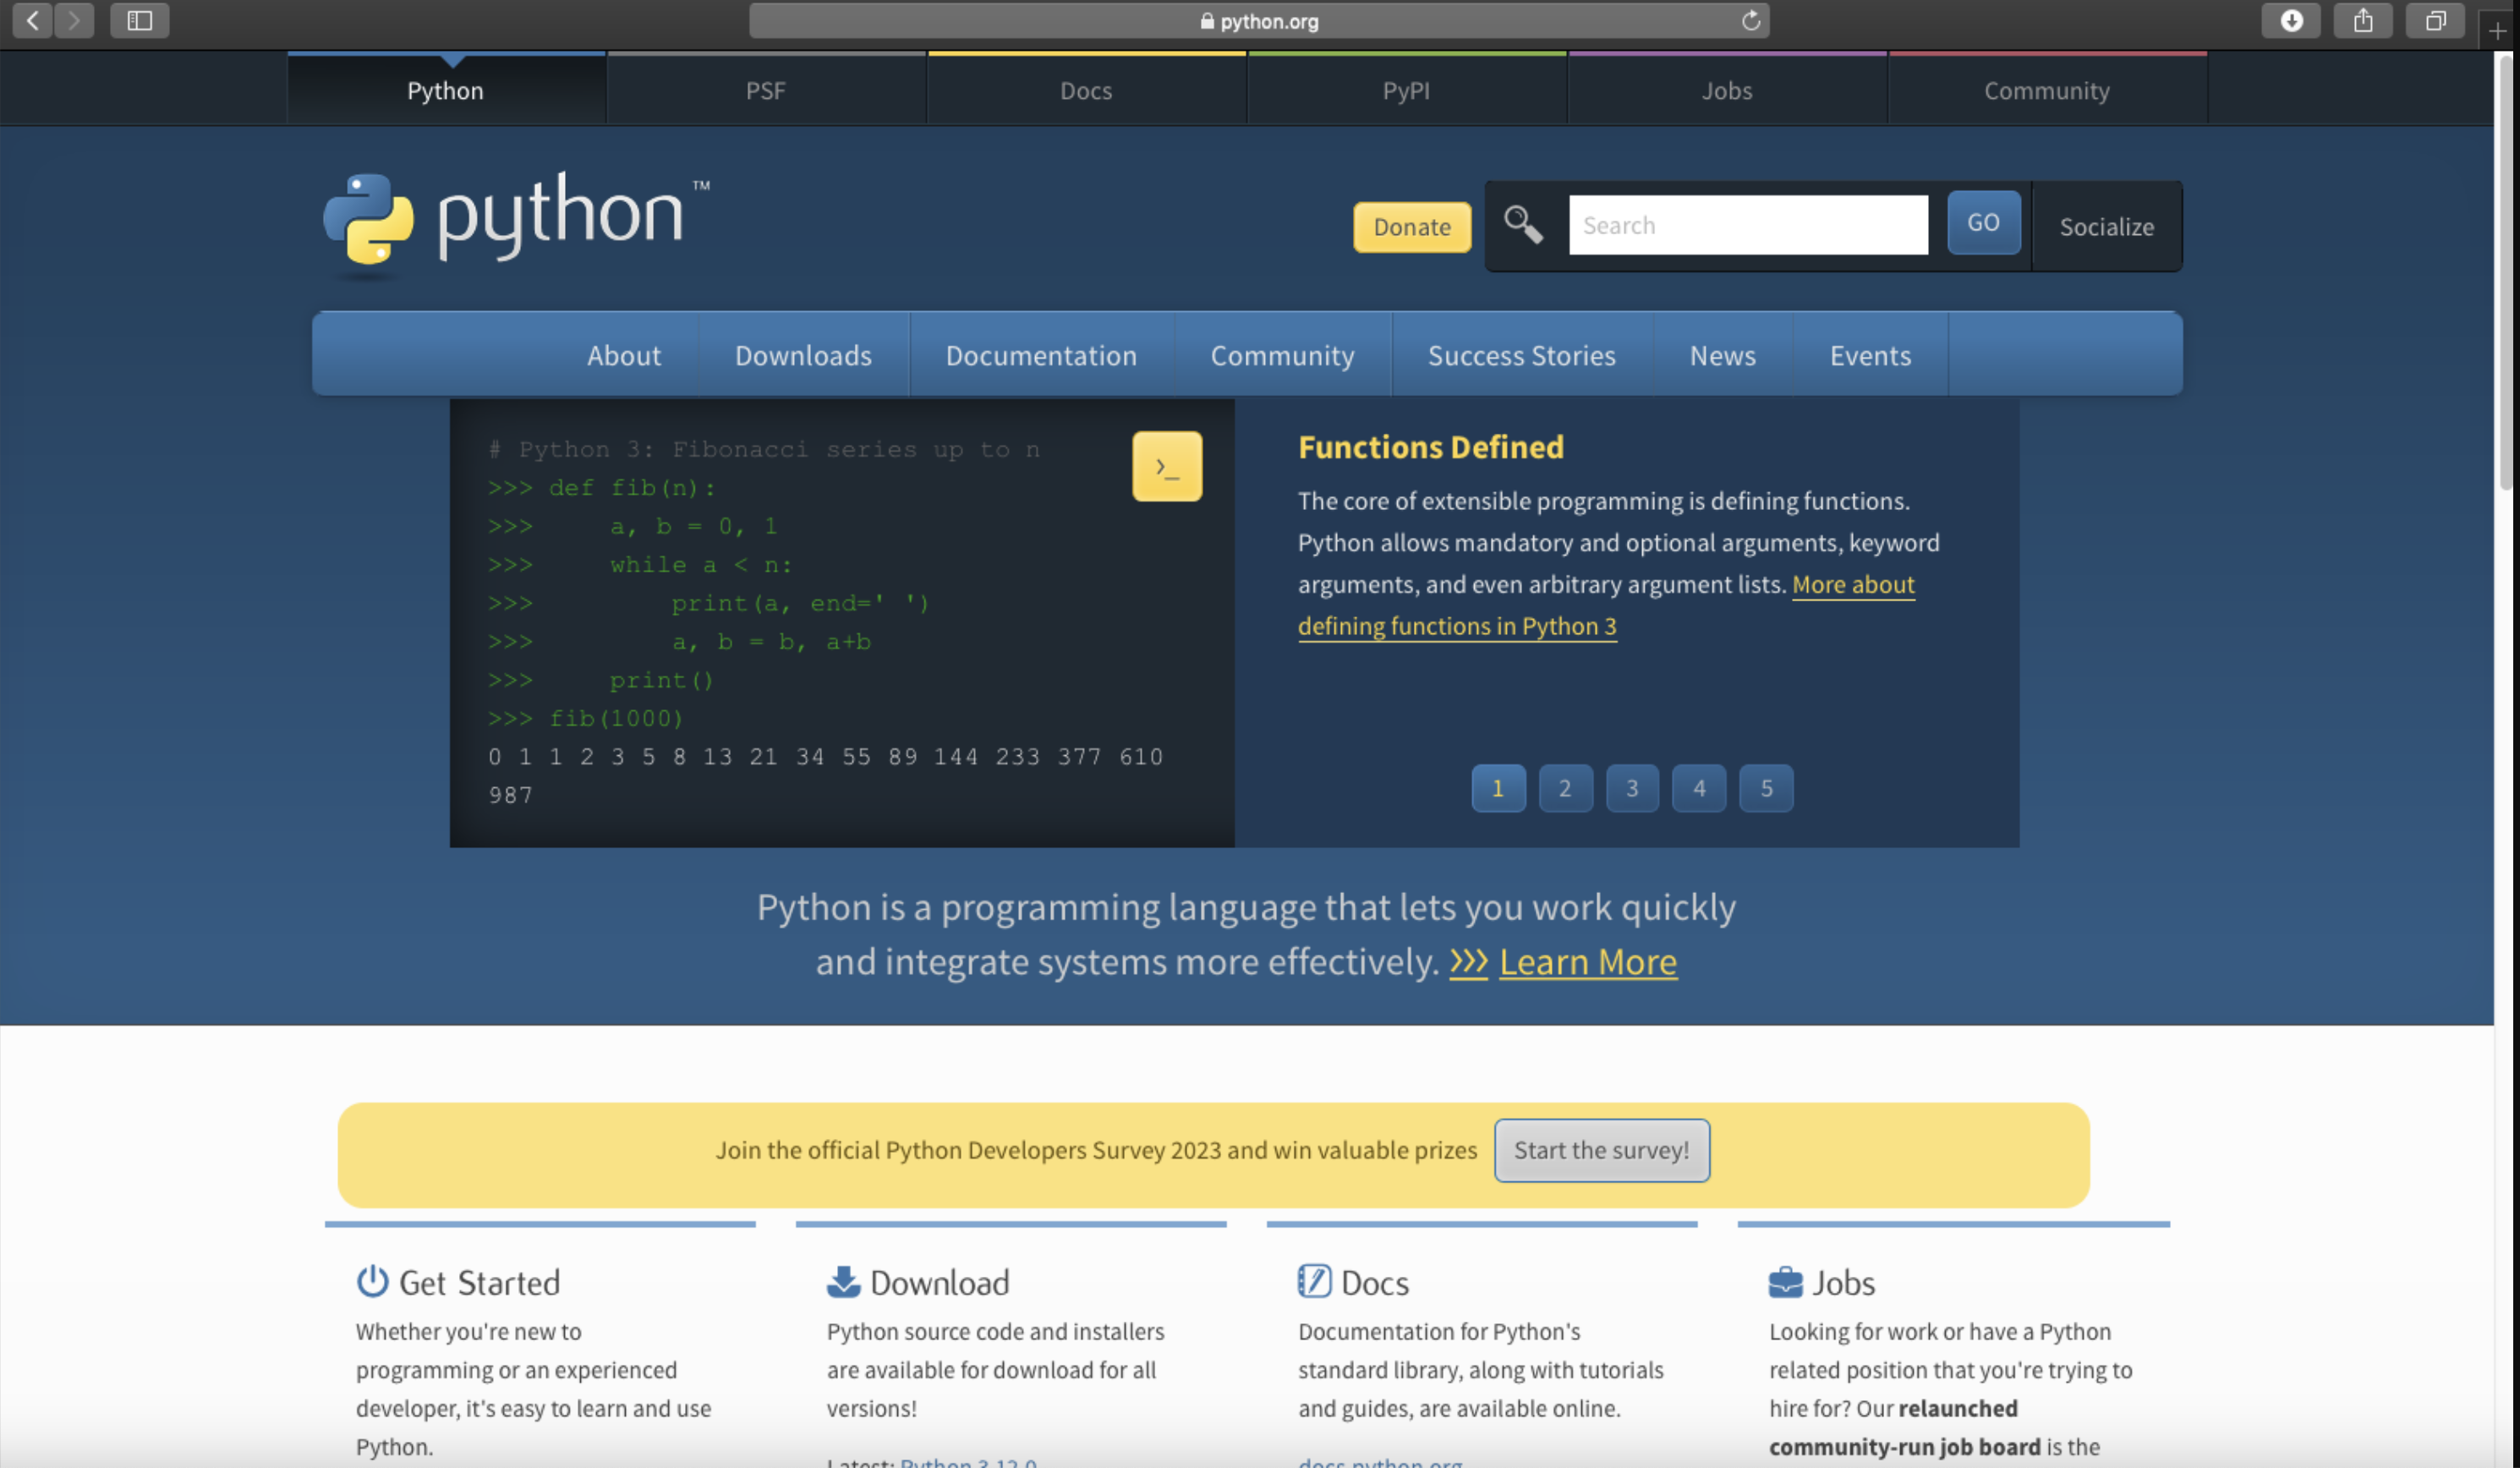This screenshot has width=2520, height=1468.
Task: Open the Jobs top tab
Action: [x=1727, y=90]
